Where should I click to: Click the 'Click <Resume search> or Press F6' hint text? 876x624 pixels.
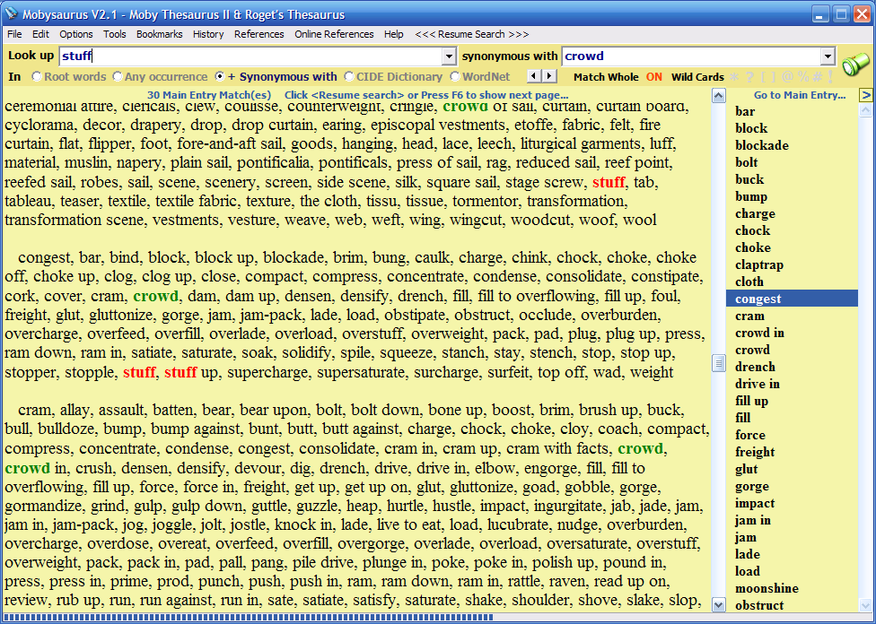pyautogui.click(x=426, y=95)
